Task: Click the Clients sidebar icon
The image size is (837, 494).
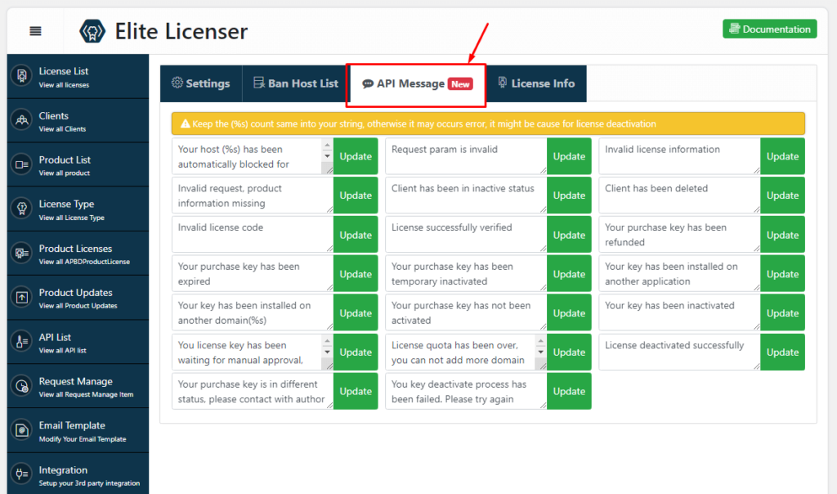Action: point(22,120)
